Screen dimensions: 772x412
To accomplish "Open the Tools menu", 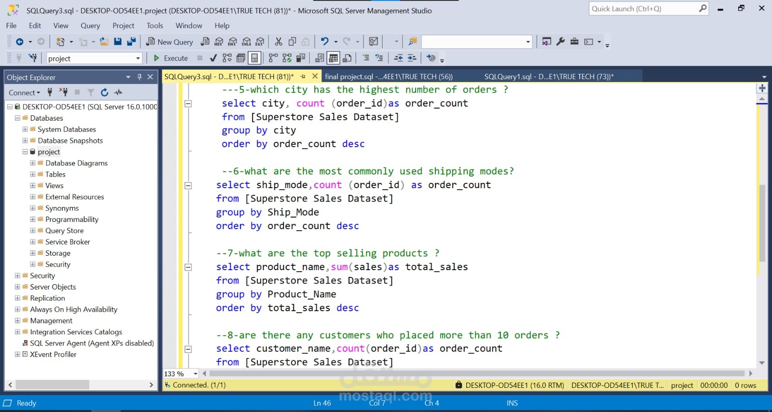I will [x=155, y=26].
